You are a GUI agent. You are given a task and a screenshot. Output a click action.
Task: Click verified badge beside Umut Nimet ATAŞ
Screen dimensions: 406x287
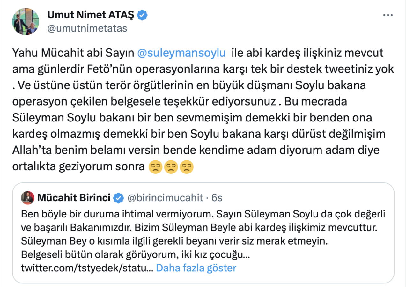tap(142, 15)
